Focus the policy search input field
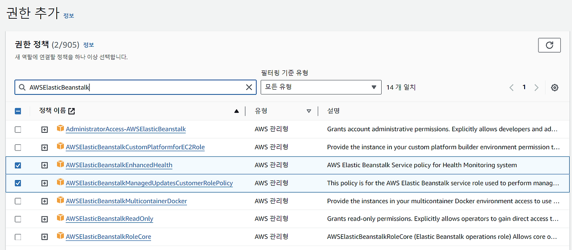Image resolution: width=572 pixels, height=250 pixels. point(135,87)
